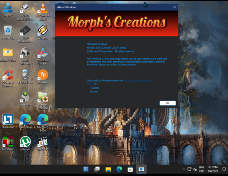228x176 pixels.
Task: Open the Microsoft Software License Terms link
Action: click(x=119, y=82)
